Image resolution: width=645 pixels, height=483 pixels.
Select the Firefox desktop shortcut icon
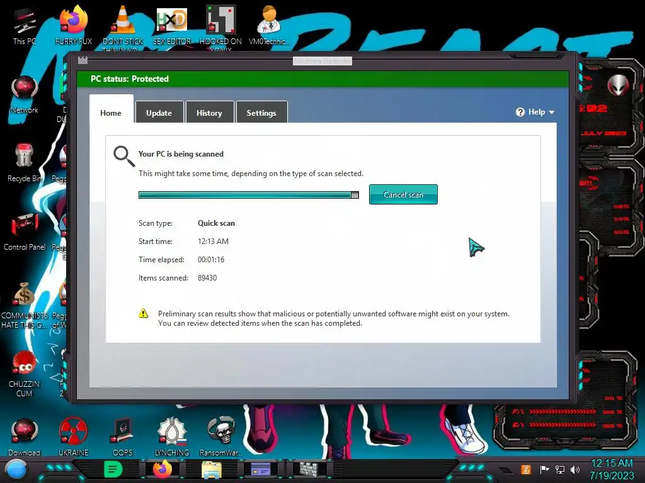(74, 25)
